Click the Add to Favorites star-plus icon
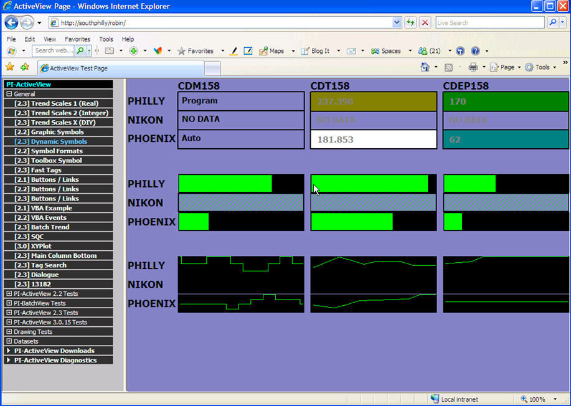Screen dimensions: 571x406 25,67
